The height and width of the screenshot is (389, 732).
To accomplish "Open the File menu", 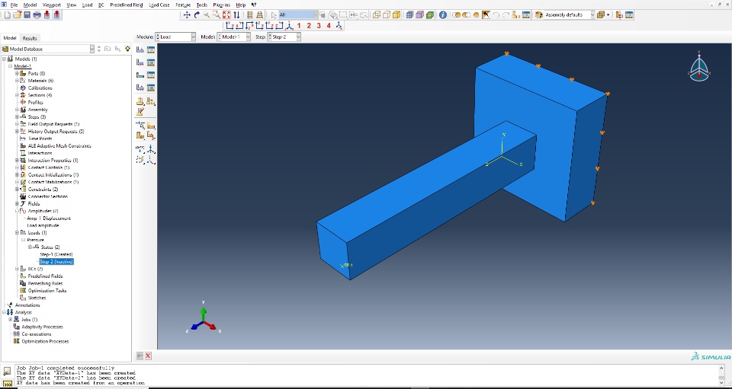I will pyautogui.click(x=14, y=5).
